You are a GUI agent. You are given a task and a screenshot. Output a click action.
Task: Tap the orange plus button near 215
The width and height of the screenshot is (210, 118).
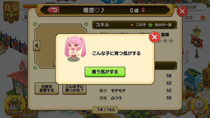(x=203, y=18)
